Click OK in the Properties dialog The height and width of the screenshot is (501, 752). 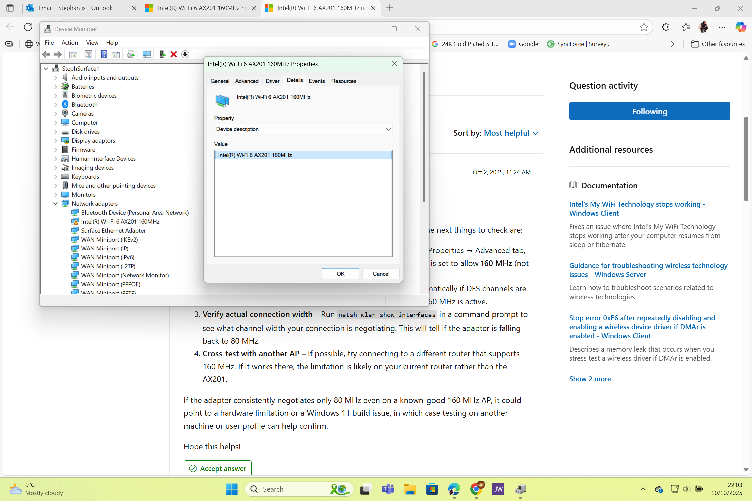(340, 274)
